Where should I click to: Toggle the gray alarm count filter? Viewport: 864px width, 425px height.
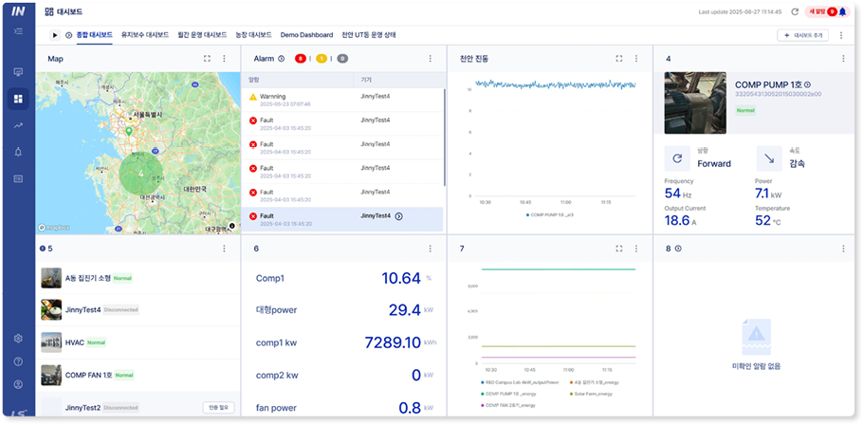[x=342, y=59]
